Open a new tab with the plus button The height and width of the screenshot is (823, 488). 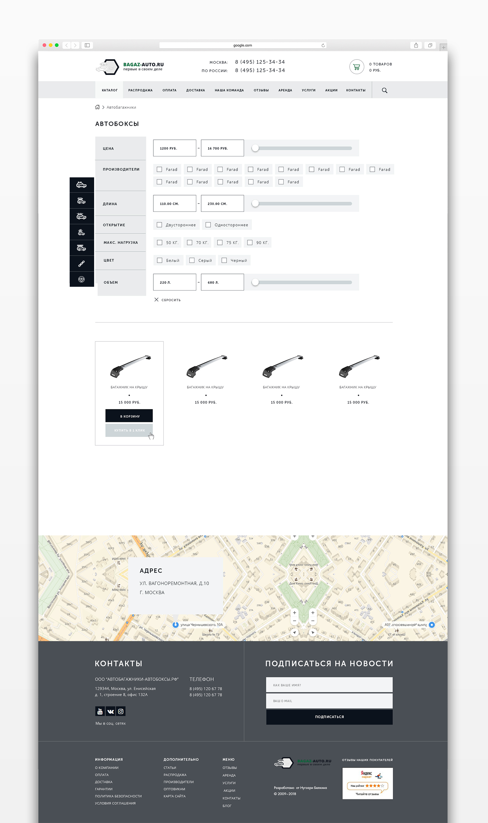pyautogui.click(x=443, y=47)
